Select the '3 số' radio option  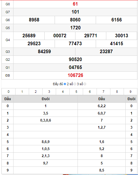[85, 84]
